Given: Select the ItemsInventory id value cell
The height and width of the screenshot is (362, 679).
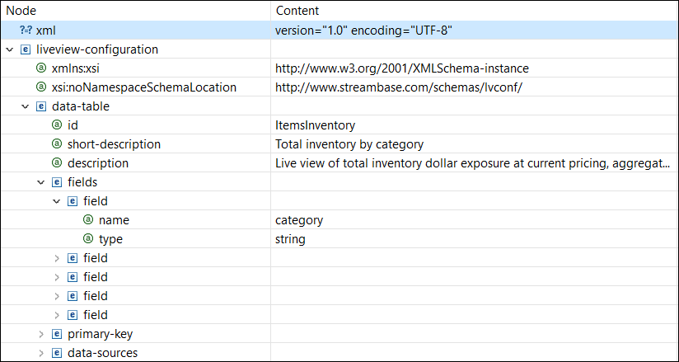Looking at the screenshot, I should coord(315,125).
